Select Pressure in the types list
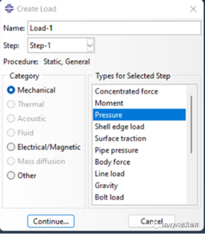Viewport: 205px width, 234px height. pyautogui.click(x=139, y=115)
